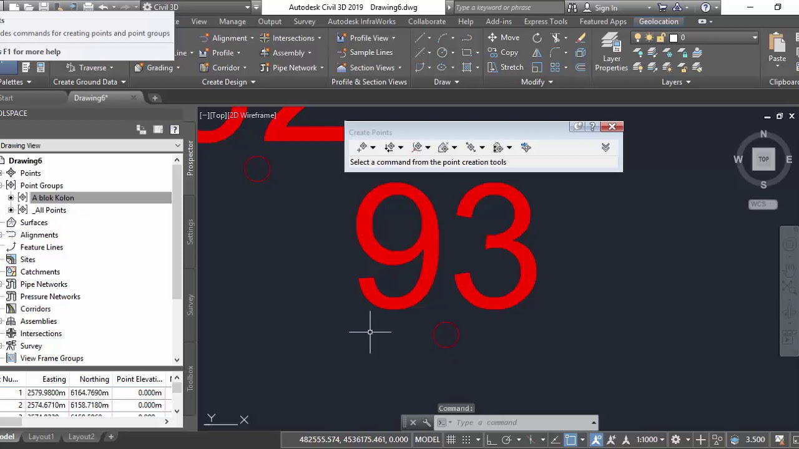
Task: Toggle the layer lock icon in layer dropdown
Action: [661, 37]
